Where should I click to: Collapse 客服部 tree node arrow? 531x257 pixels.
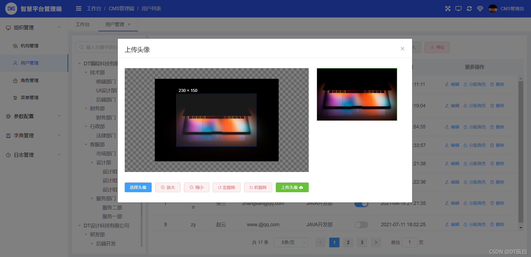(86, 145)
